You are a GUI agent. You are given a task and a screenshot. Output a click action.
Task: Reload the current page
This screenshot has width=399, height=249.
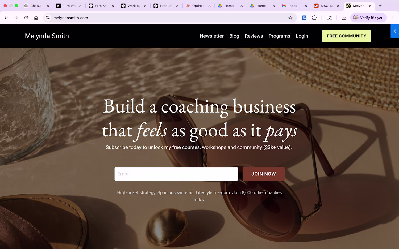pos(26,18)
